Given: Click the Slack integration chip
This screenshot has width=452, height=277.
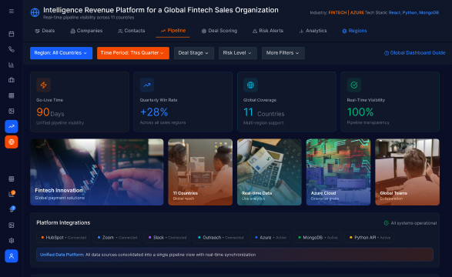Looking at the screenshot, I should pos(166,238).
